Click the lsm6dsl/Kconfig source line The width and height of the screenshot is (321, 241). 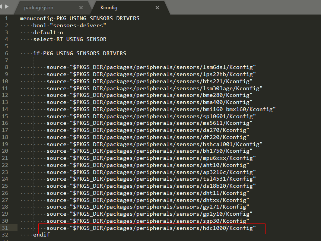click(151, 67)
